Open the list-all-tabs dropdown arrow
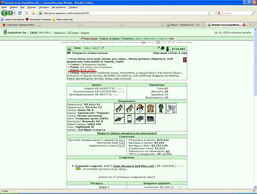The width and height of the screenshot is (257, 194). (255, 25)
